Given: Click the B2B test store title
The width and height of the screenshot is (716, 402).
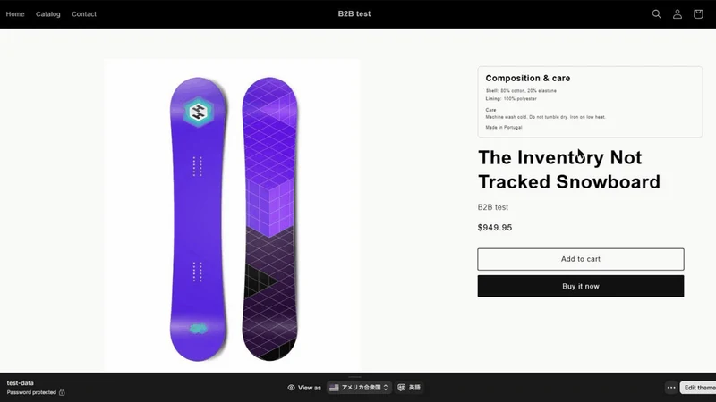Looking at the screenshot, I should coord(354,14).
